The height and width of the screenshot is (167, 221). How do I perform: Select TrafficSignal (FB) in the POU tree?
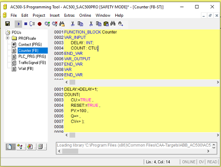pos(32,62)
